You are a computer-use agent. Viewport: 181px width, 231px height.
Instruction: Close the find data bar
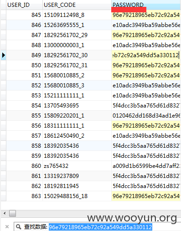click(x=7, y=227)
